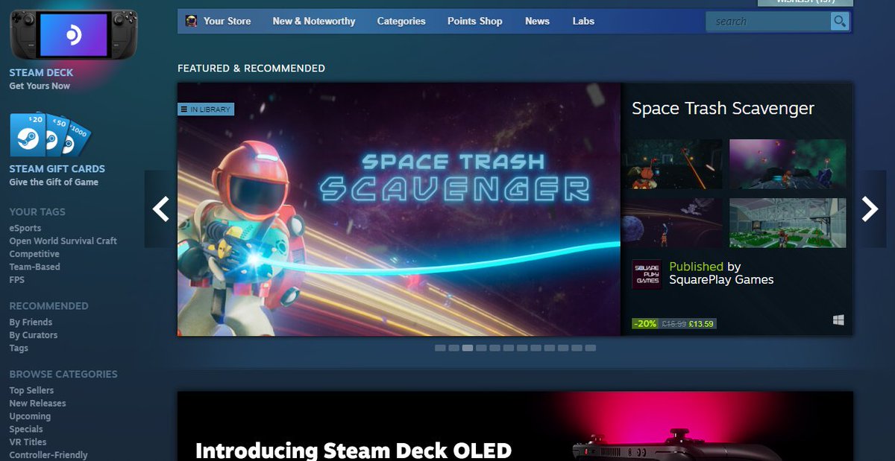Click the £13.59 sale price
This screenshot has height=461, width=895.
pos(701,324)
